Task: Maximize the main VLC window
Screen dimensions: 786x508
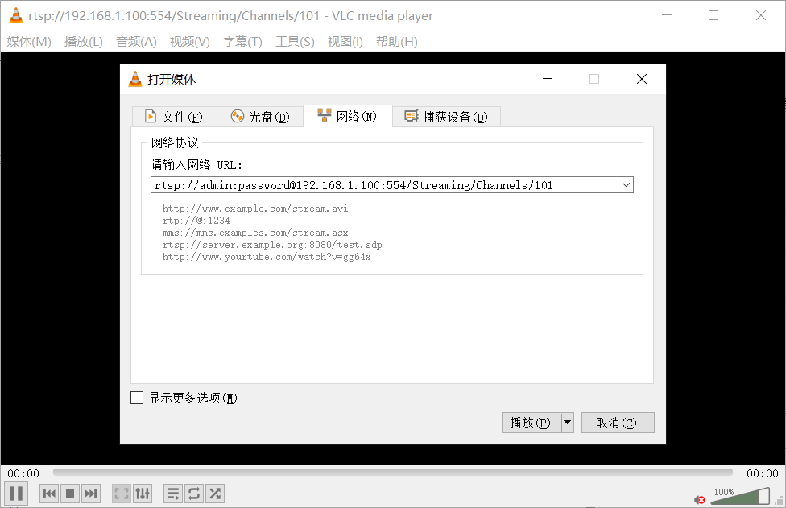Action: click(714, 15)
